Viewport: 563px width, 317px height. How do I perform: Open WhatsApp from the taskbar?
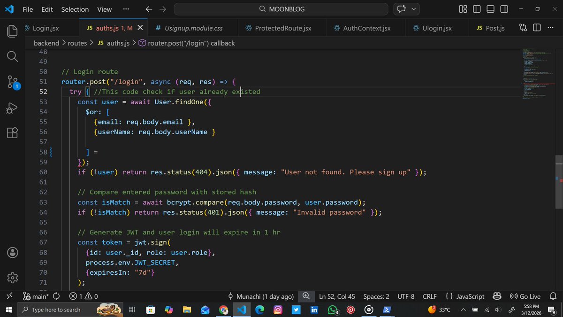tap(333, 310)
